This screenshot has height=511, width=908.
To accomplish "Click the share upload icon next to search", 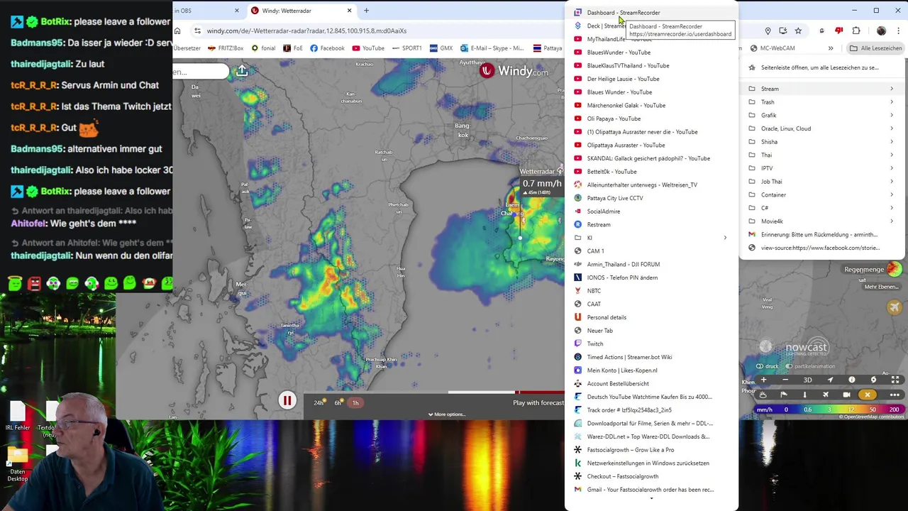I will click(x=242, y=71).
